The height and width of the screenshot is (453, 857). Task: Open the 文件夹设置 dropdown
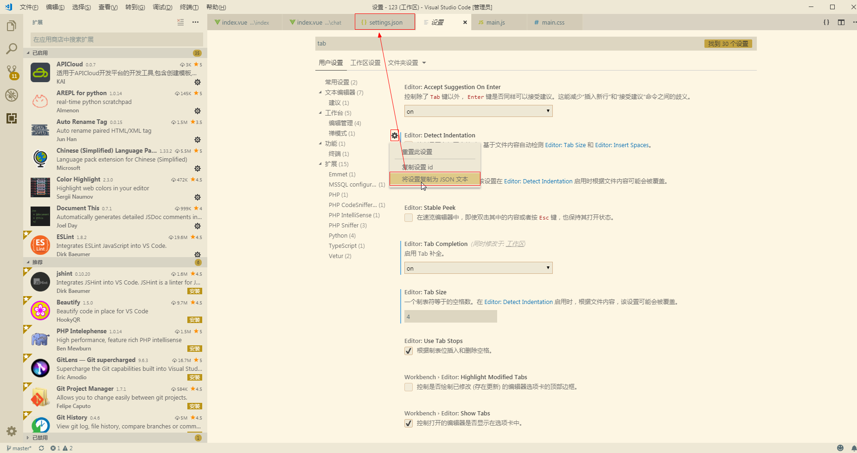coord(407,63)
